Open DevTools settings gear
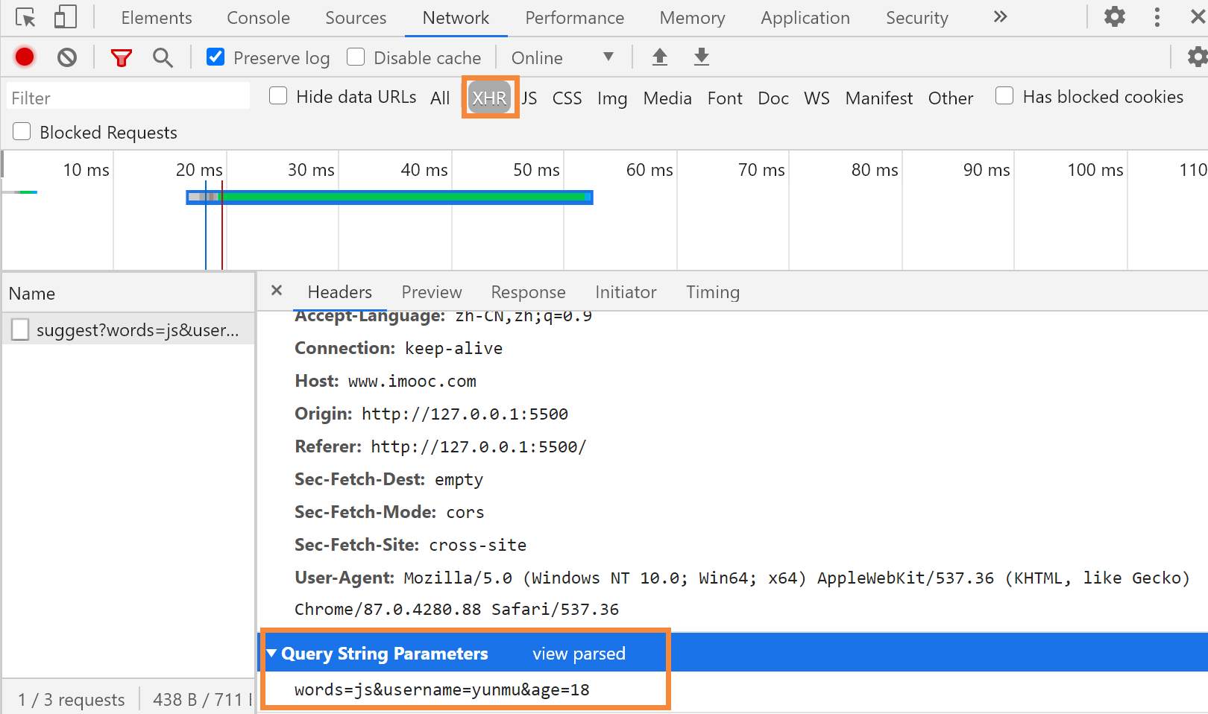The image size is (1208, 714). tap(1114, 17)
